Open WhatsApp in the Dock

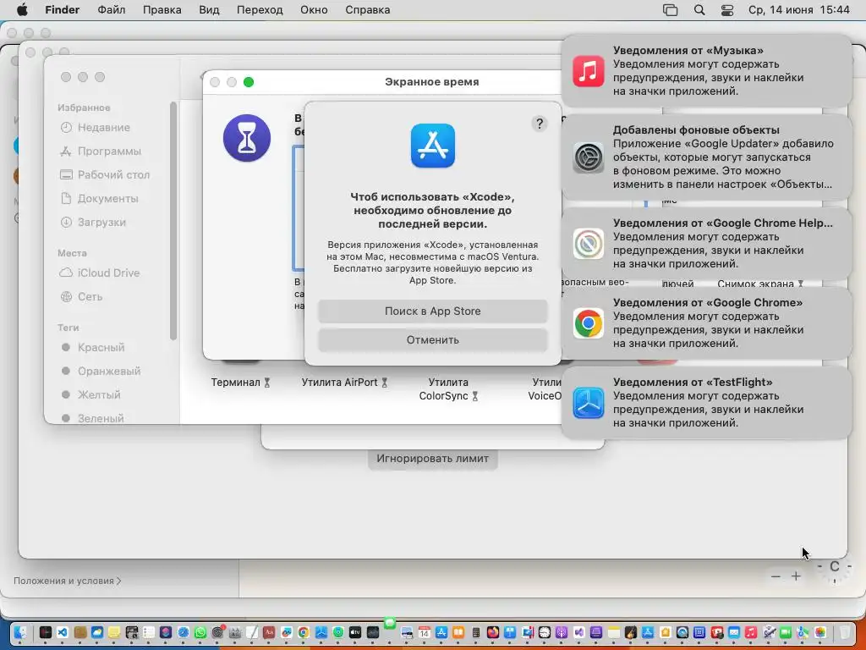tap(200, 632)
